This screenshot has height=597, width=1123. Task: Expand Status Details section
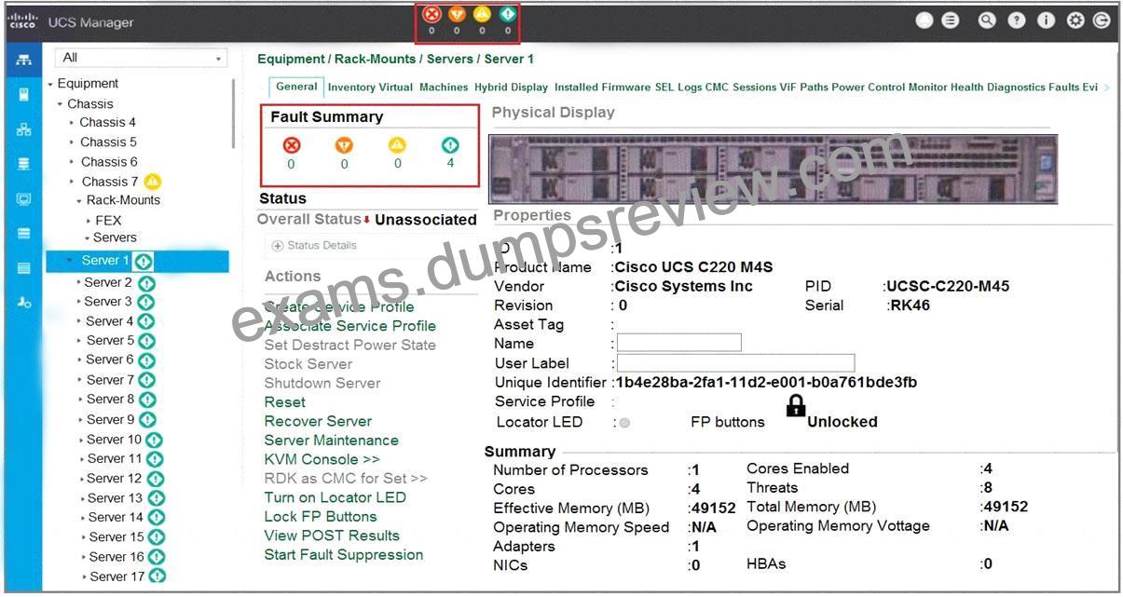[314, 245]
